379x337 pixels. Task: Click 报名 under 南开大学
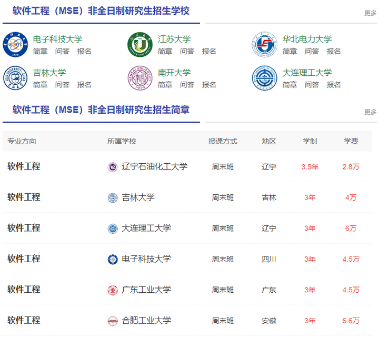(x=209, y=85)
